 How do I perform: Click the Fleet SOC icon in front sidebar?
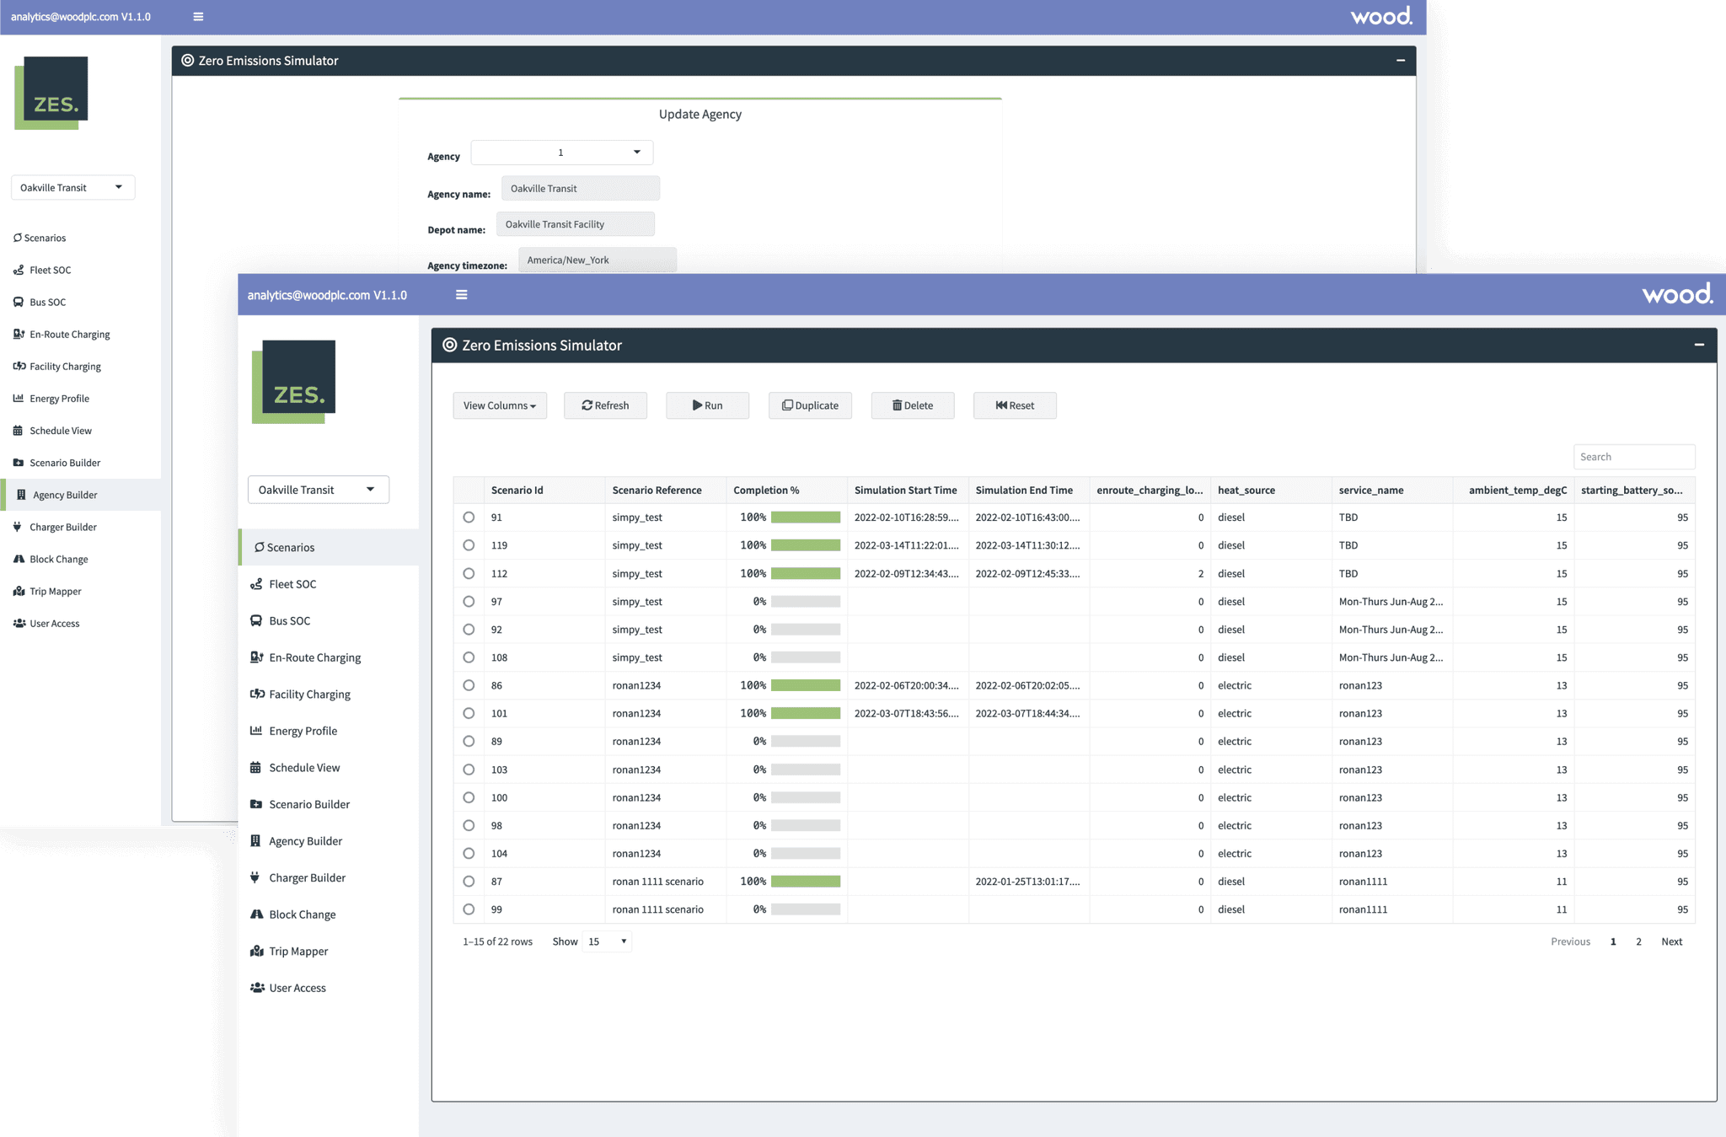click(256, 584)
